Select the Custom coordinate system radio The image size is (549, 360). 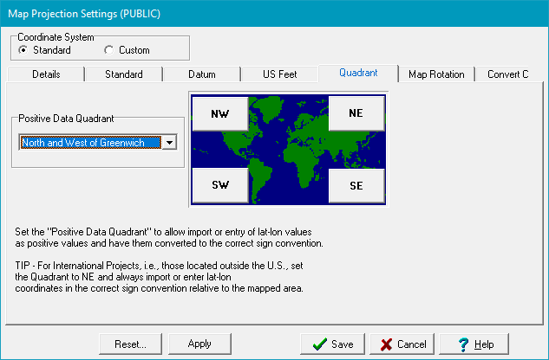click(x=108, y=50)
